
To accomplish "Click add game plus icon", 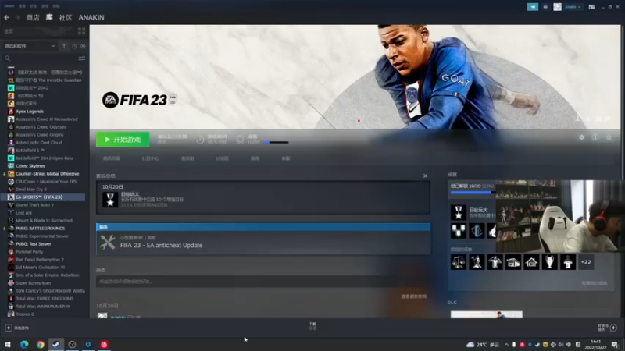I will click(x=9, y=328).
